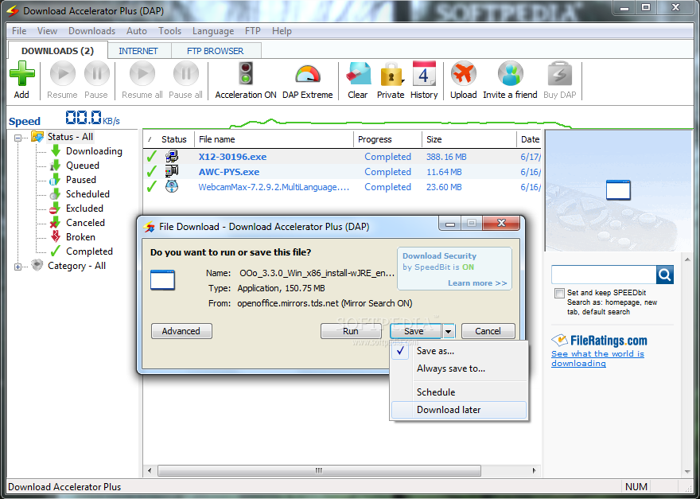Open the Downloads menu
This screenshot has width=700, height=499.
(92, 31)
